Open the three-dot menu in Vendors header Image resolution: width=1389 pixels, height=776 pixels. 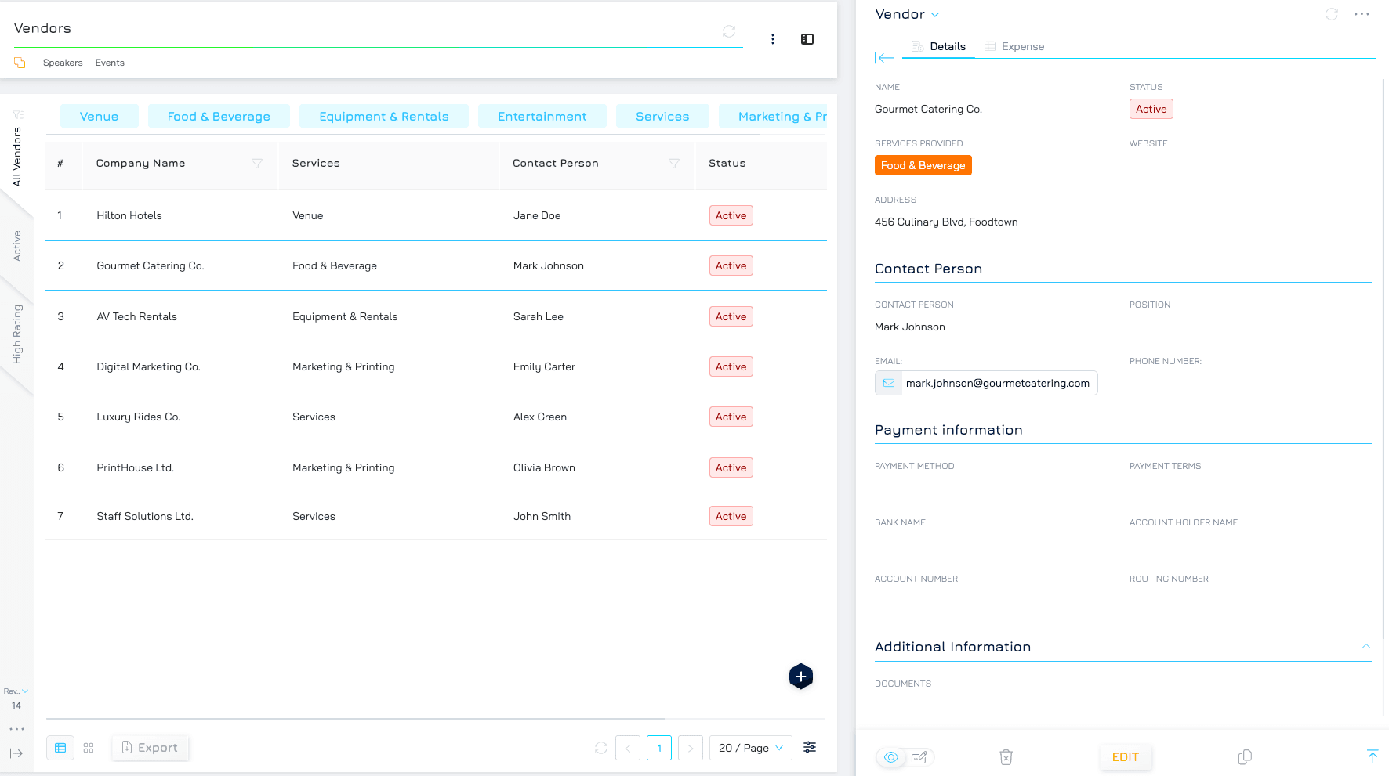pos(772,39)
